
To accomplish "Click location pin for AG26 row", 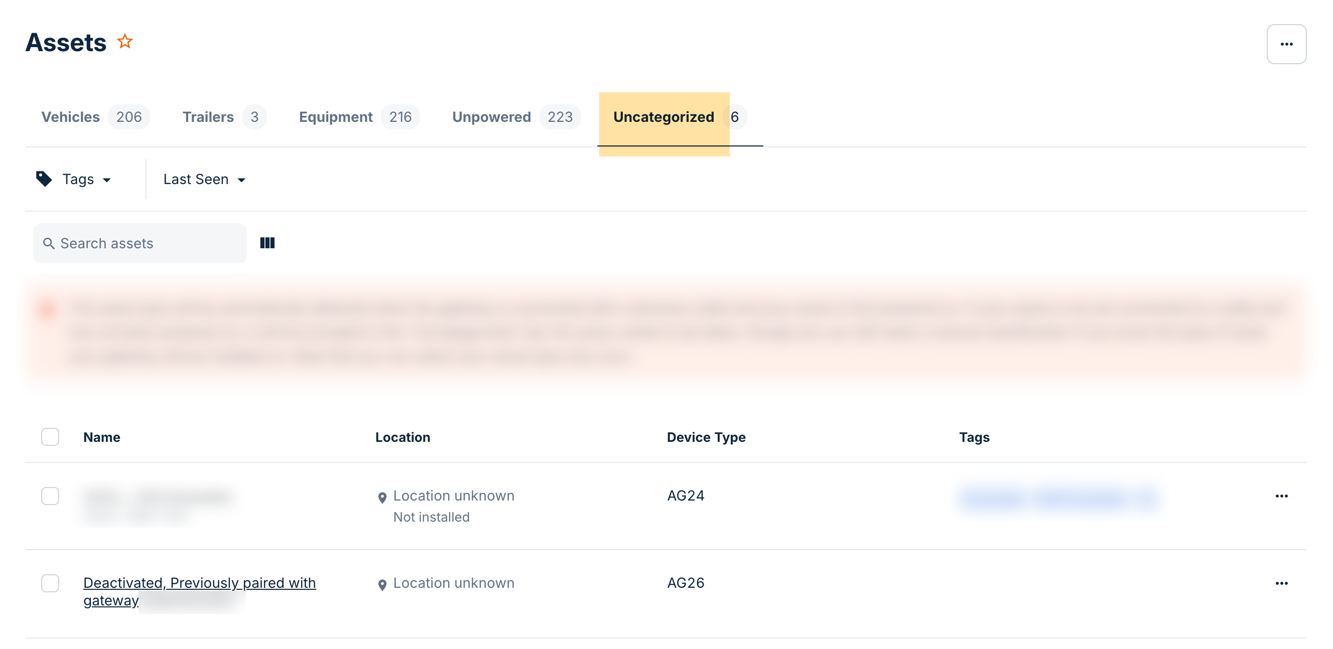I will point(382,584).
